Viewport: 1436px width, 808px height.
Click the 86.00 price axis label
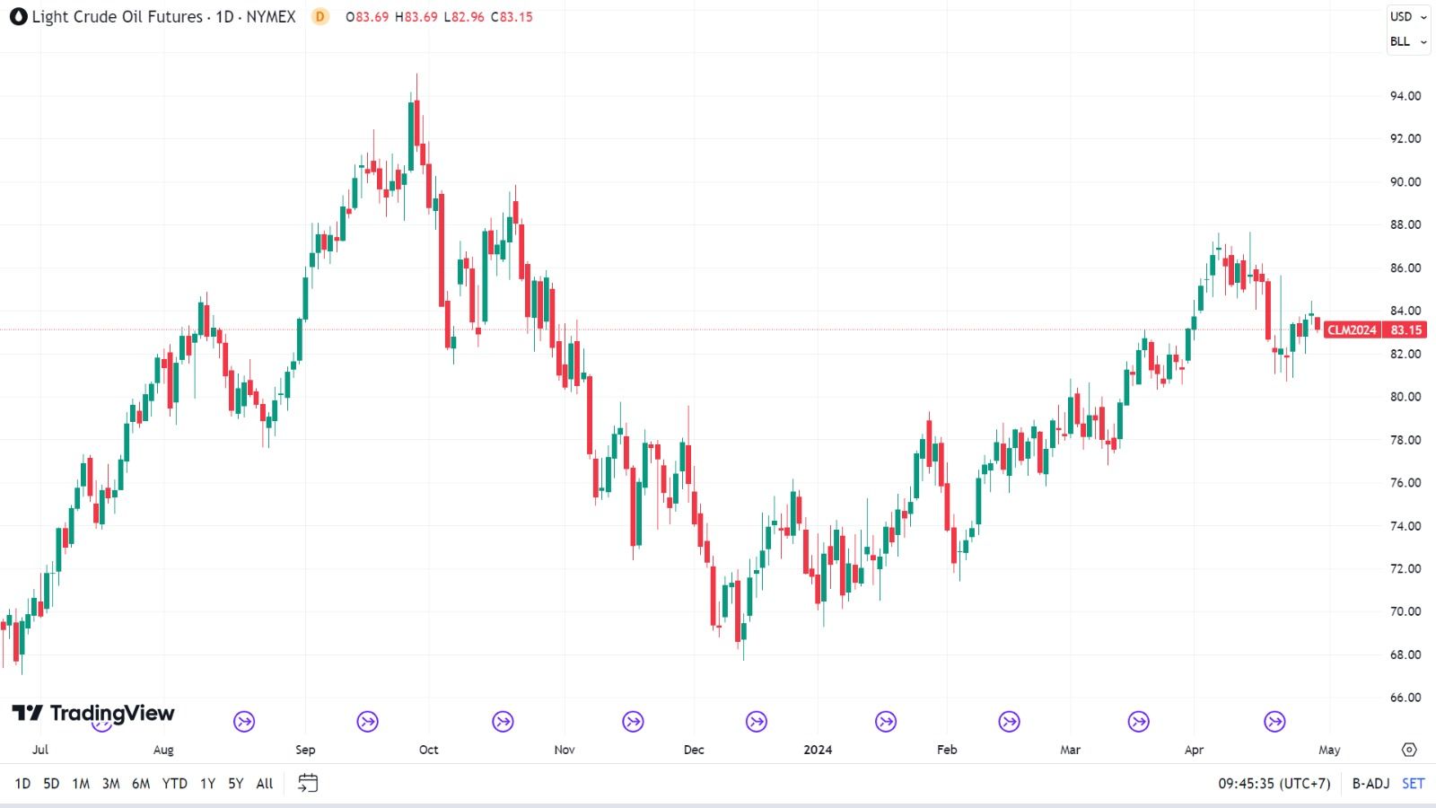tap(1405, 268)
